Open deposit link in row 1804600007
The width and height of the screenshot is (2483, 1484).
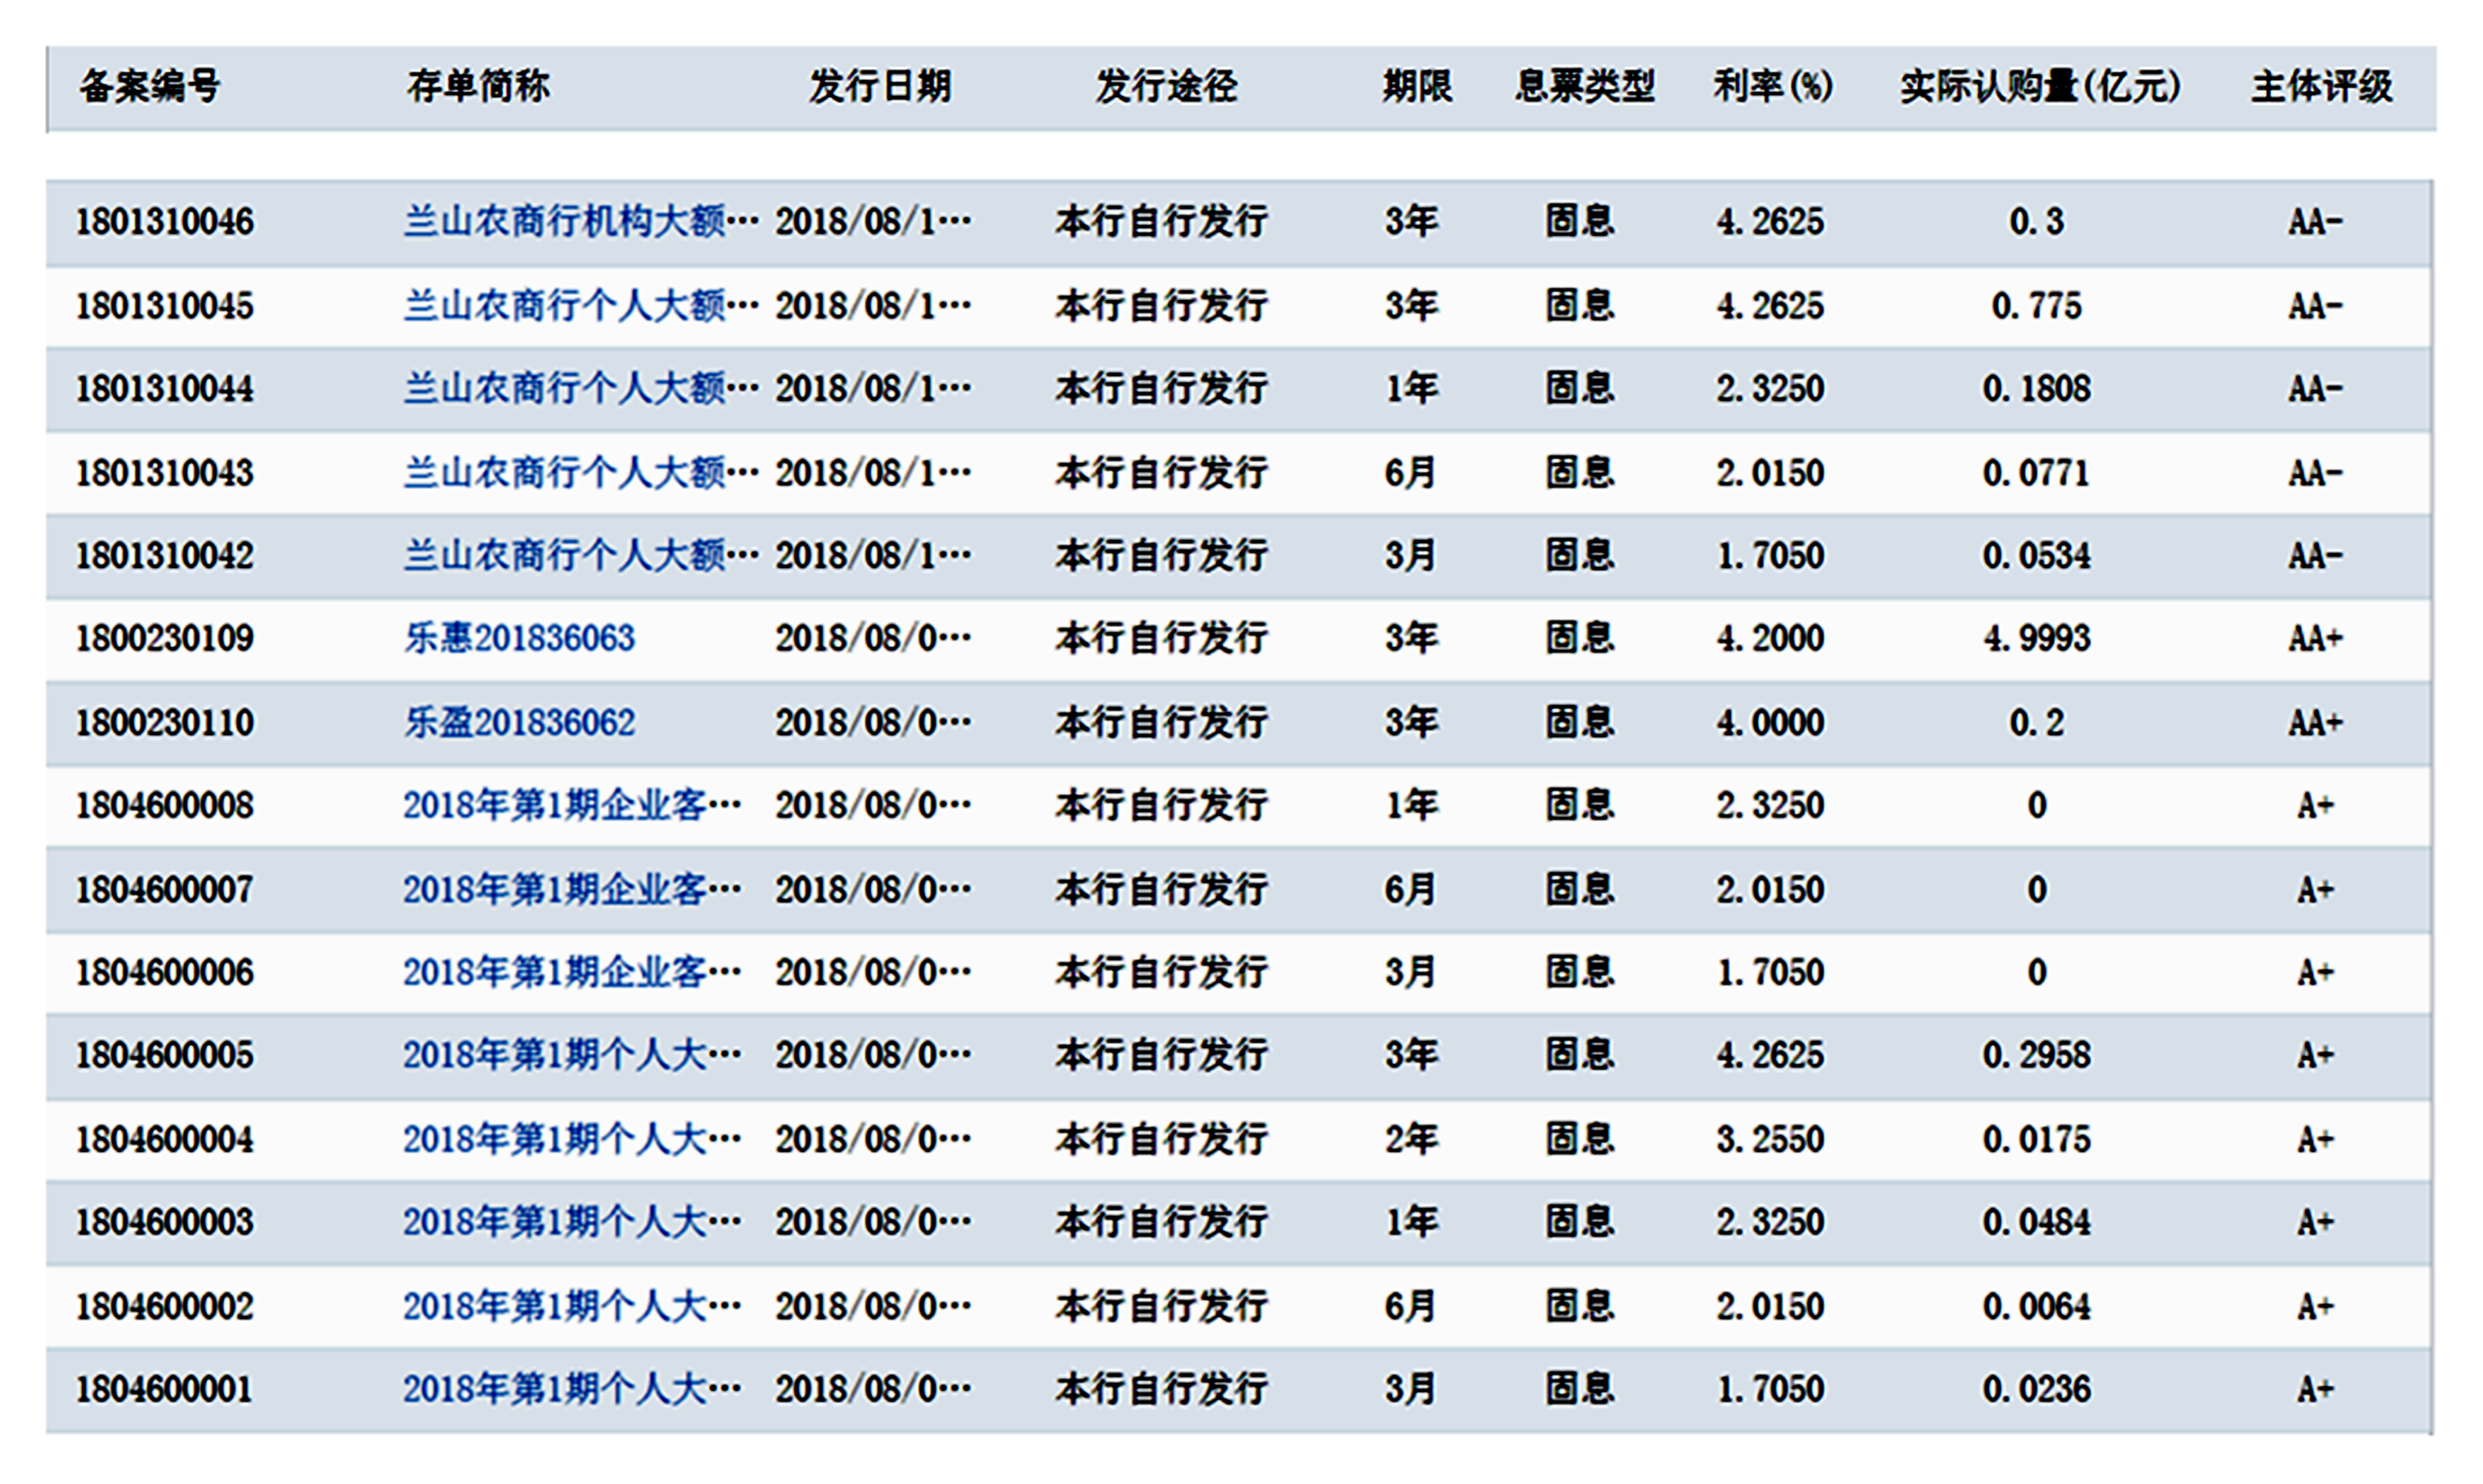(572, 890)
